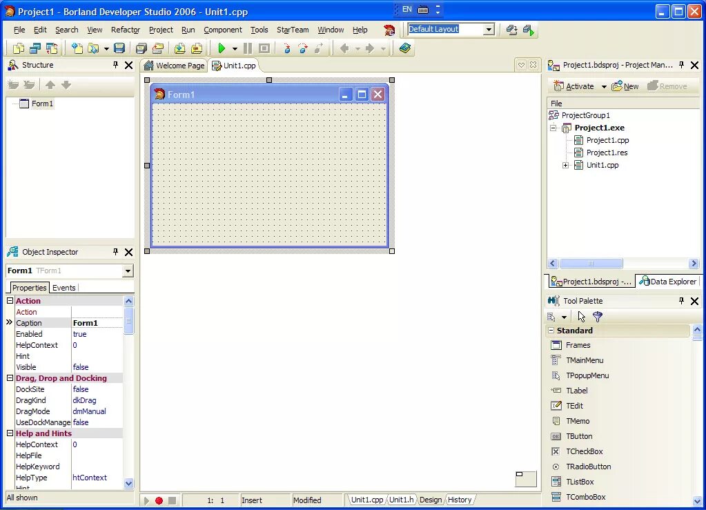
Task: Expand the Unit1.cpp project tree node
Action: click(565, 165)
